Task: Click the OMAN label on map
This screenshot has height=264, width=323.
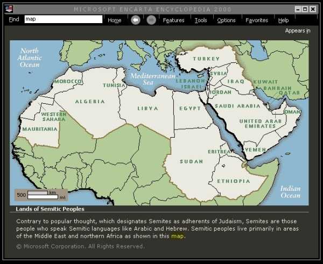Action: click(292, 112)
